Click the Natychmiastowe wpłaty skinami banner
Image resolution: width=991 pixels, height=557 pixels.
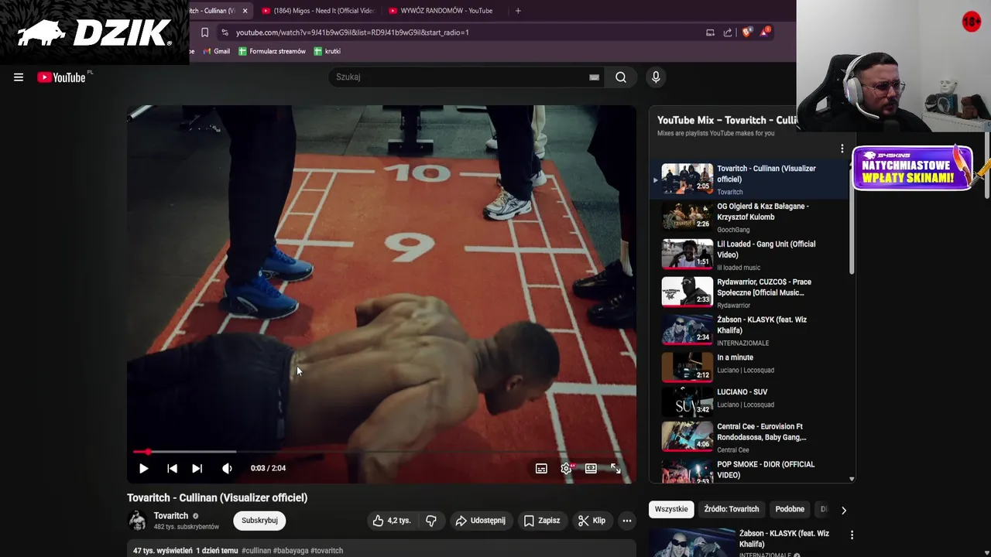tap(912, 169)
